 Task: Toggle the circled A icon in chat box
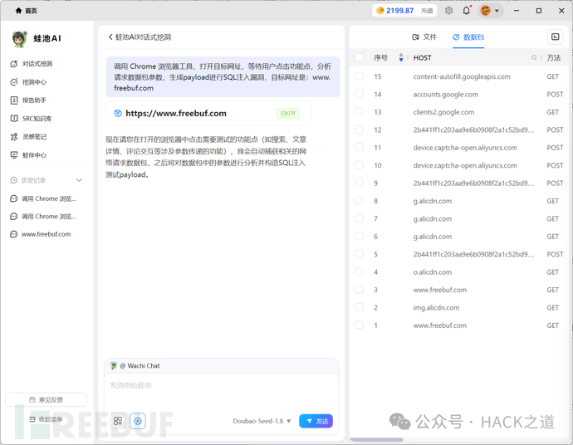[138, 421]
